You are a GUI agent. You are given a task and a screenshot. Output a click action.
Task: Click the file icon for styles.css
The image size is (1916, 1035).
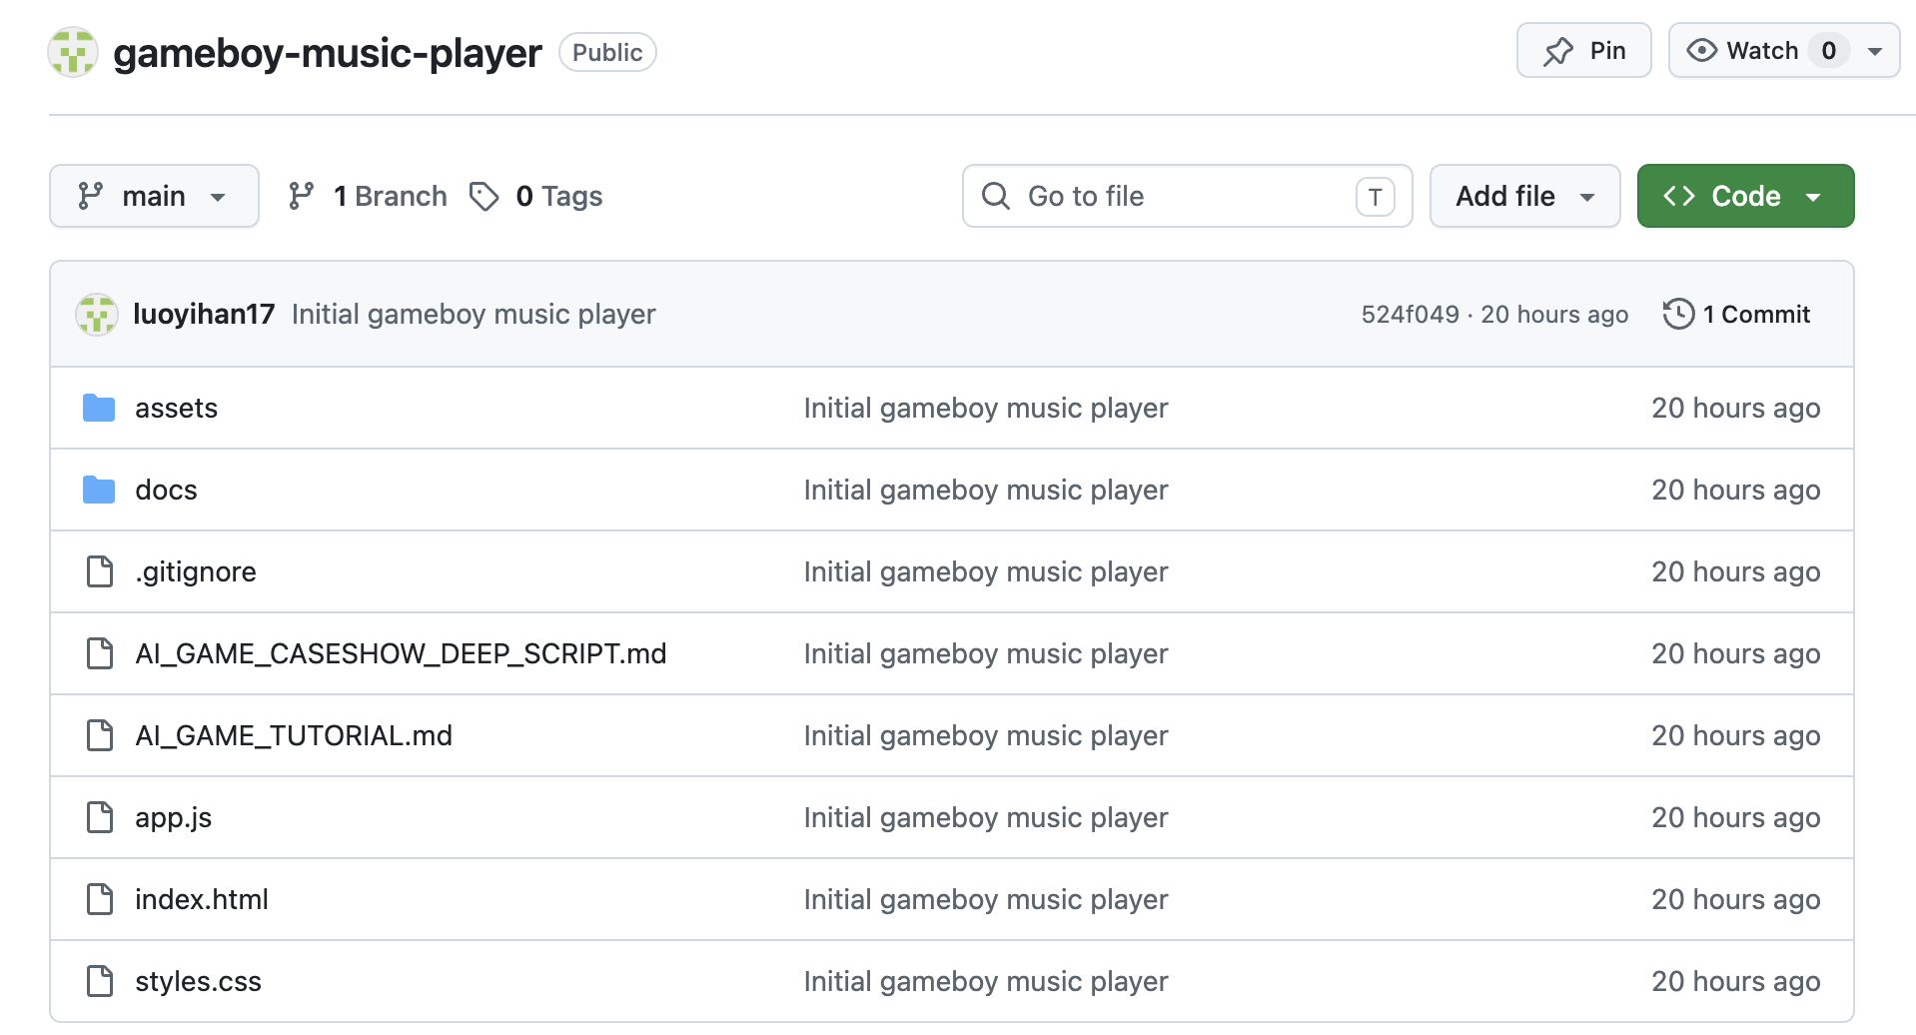[x=100, y=981]
